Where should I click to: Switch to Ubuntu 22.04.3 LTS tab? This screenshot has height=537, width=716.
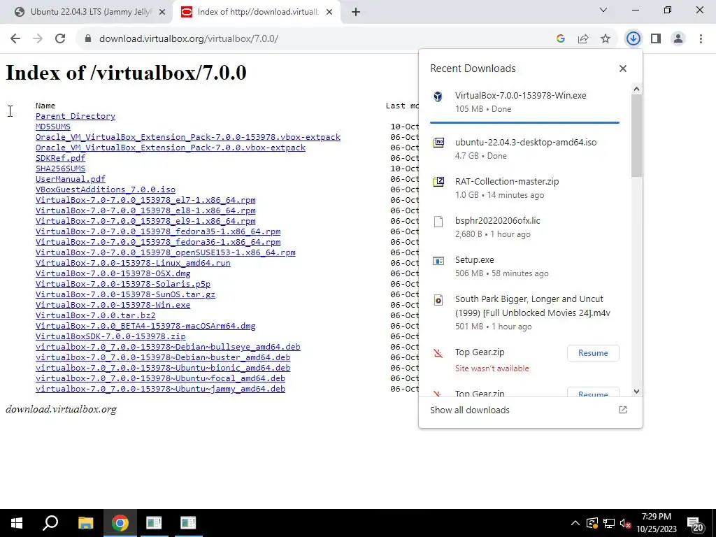(x=90, y=12)
